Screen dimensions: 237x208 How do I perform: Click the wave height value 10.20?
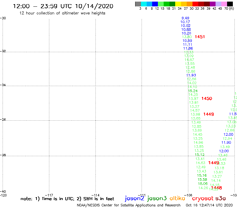point(186,33)
